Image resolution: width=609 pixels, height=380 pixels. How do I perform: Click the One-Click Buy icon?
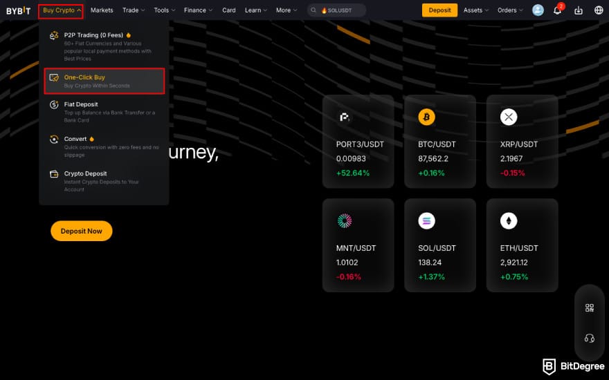point(54,78)
